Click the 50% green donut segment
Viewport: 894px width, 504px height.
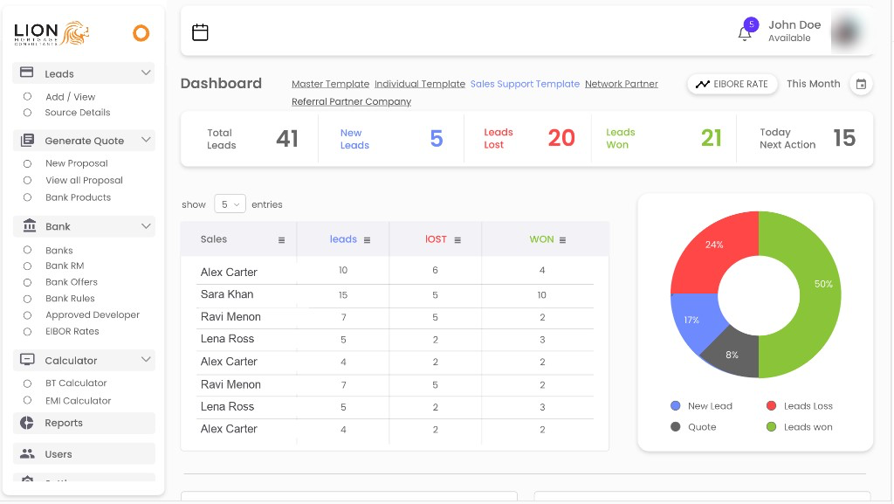point(820,294)
